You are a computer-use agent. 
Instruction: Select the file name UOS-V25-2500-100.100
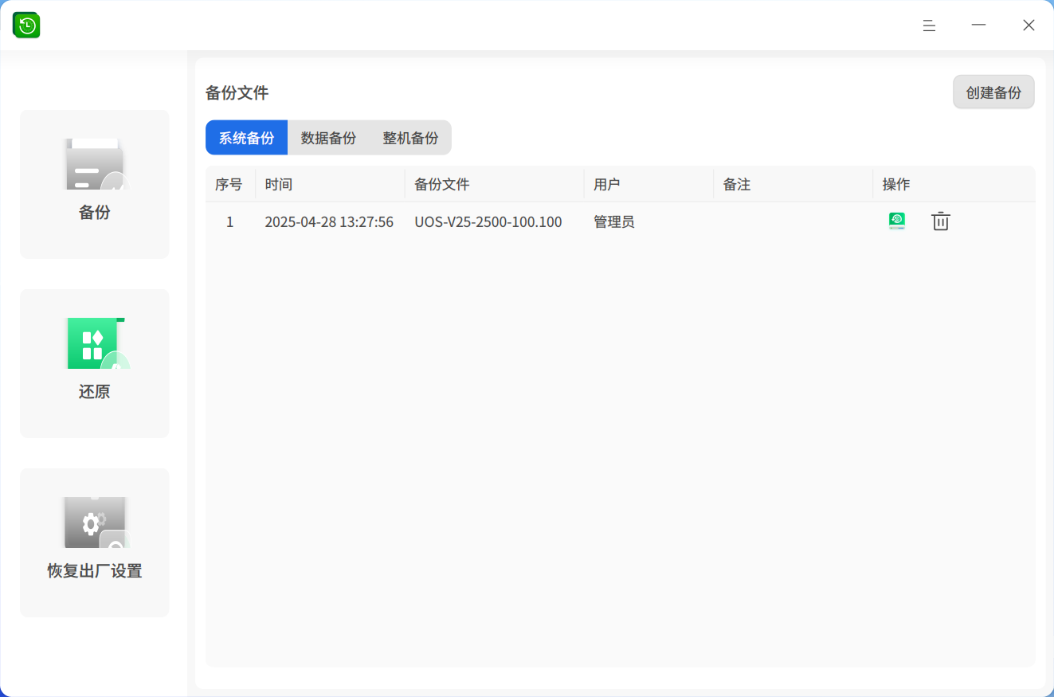pyautogui.click(x=488, y=222)
